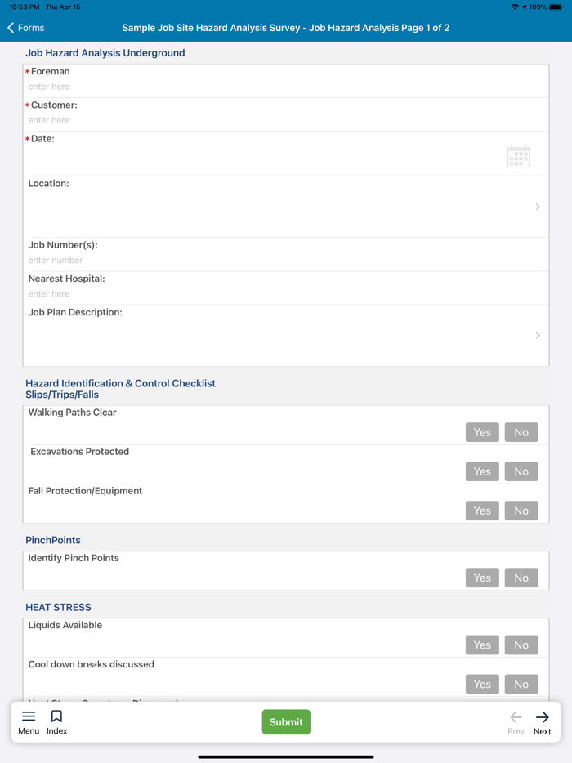Image resolution: width=572 pixels, height=763 pixels.
Task: Open the Menu hamburger icon
Action: pyautogui.click(x=29, y=716)
